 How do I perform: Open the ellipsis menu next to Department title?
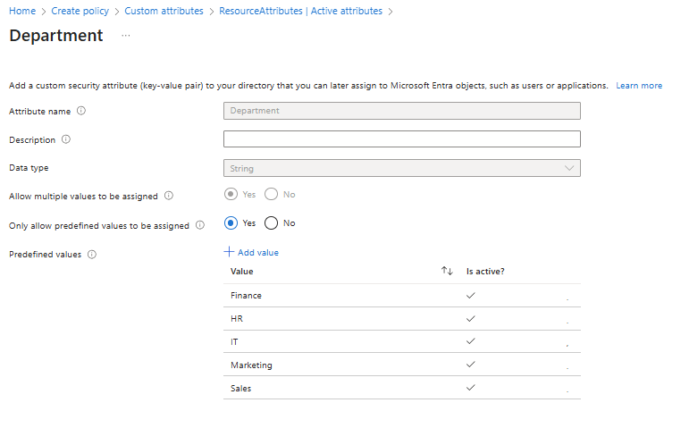[x=126, y=36]
